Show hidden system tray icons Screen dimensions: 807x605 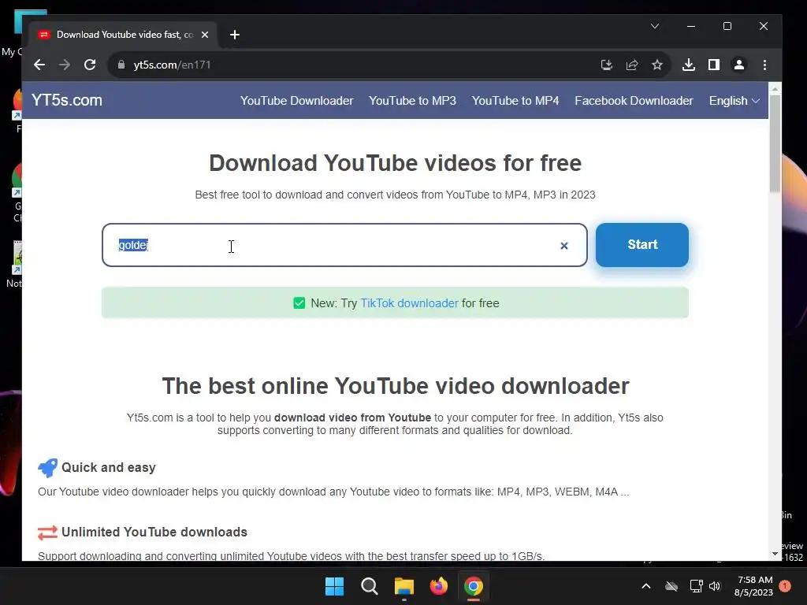point(646,586)
